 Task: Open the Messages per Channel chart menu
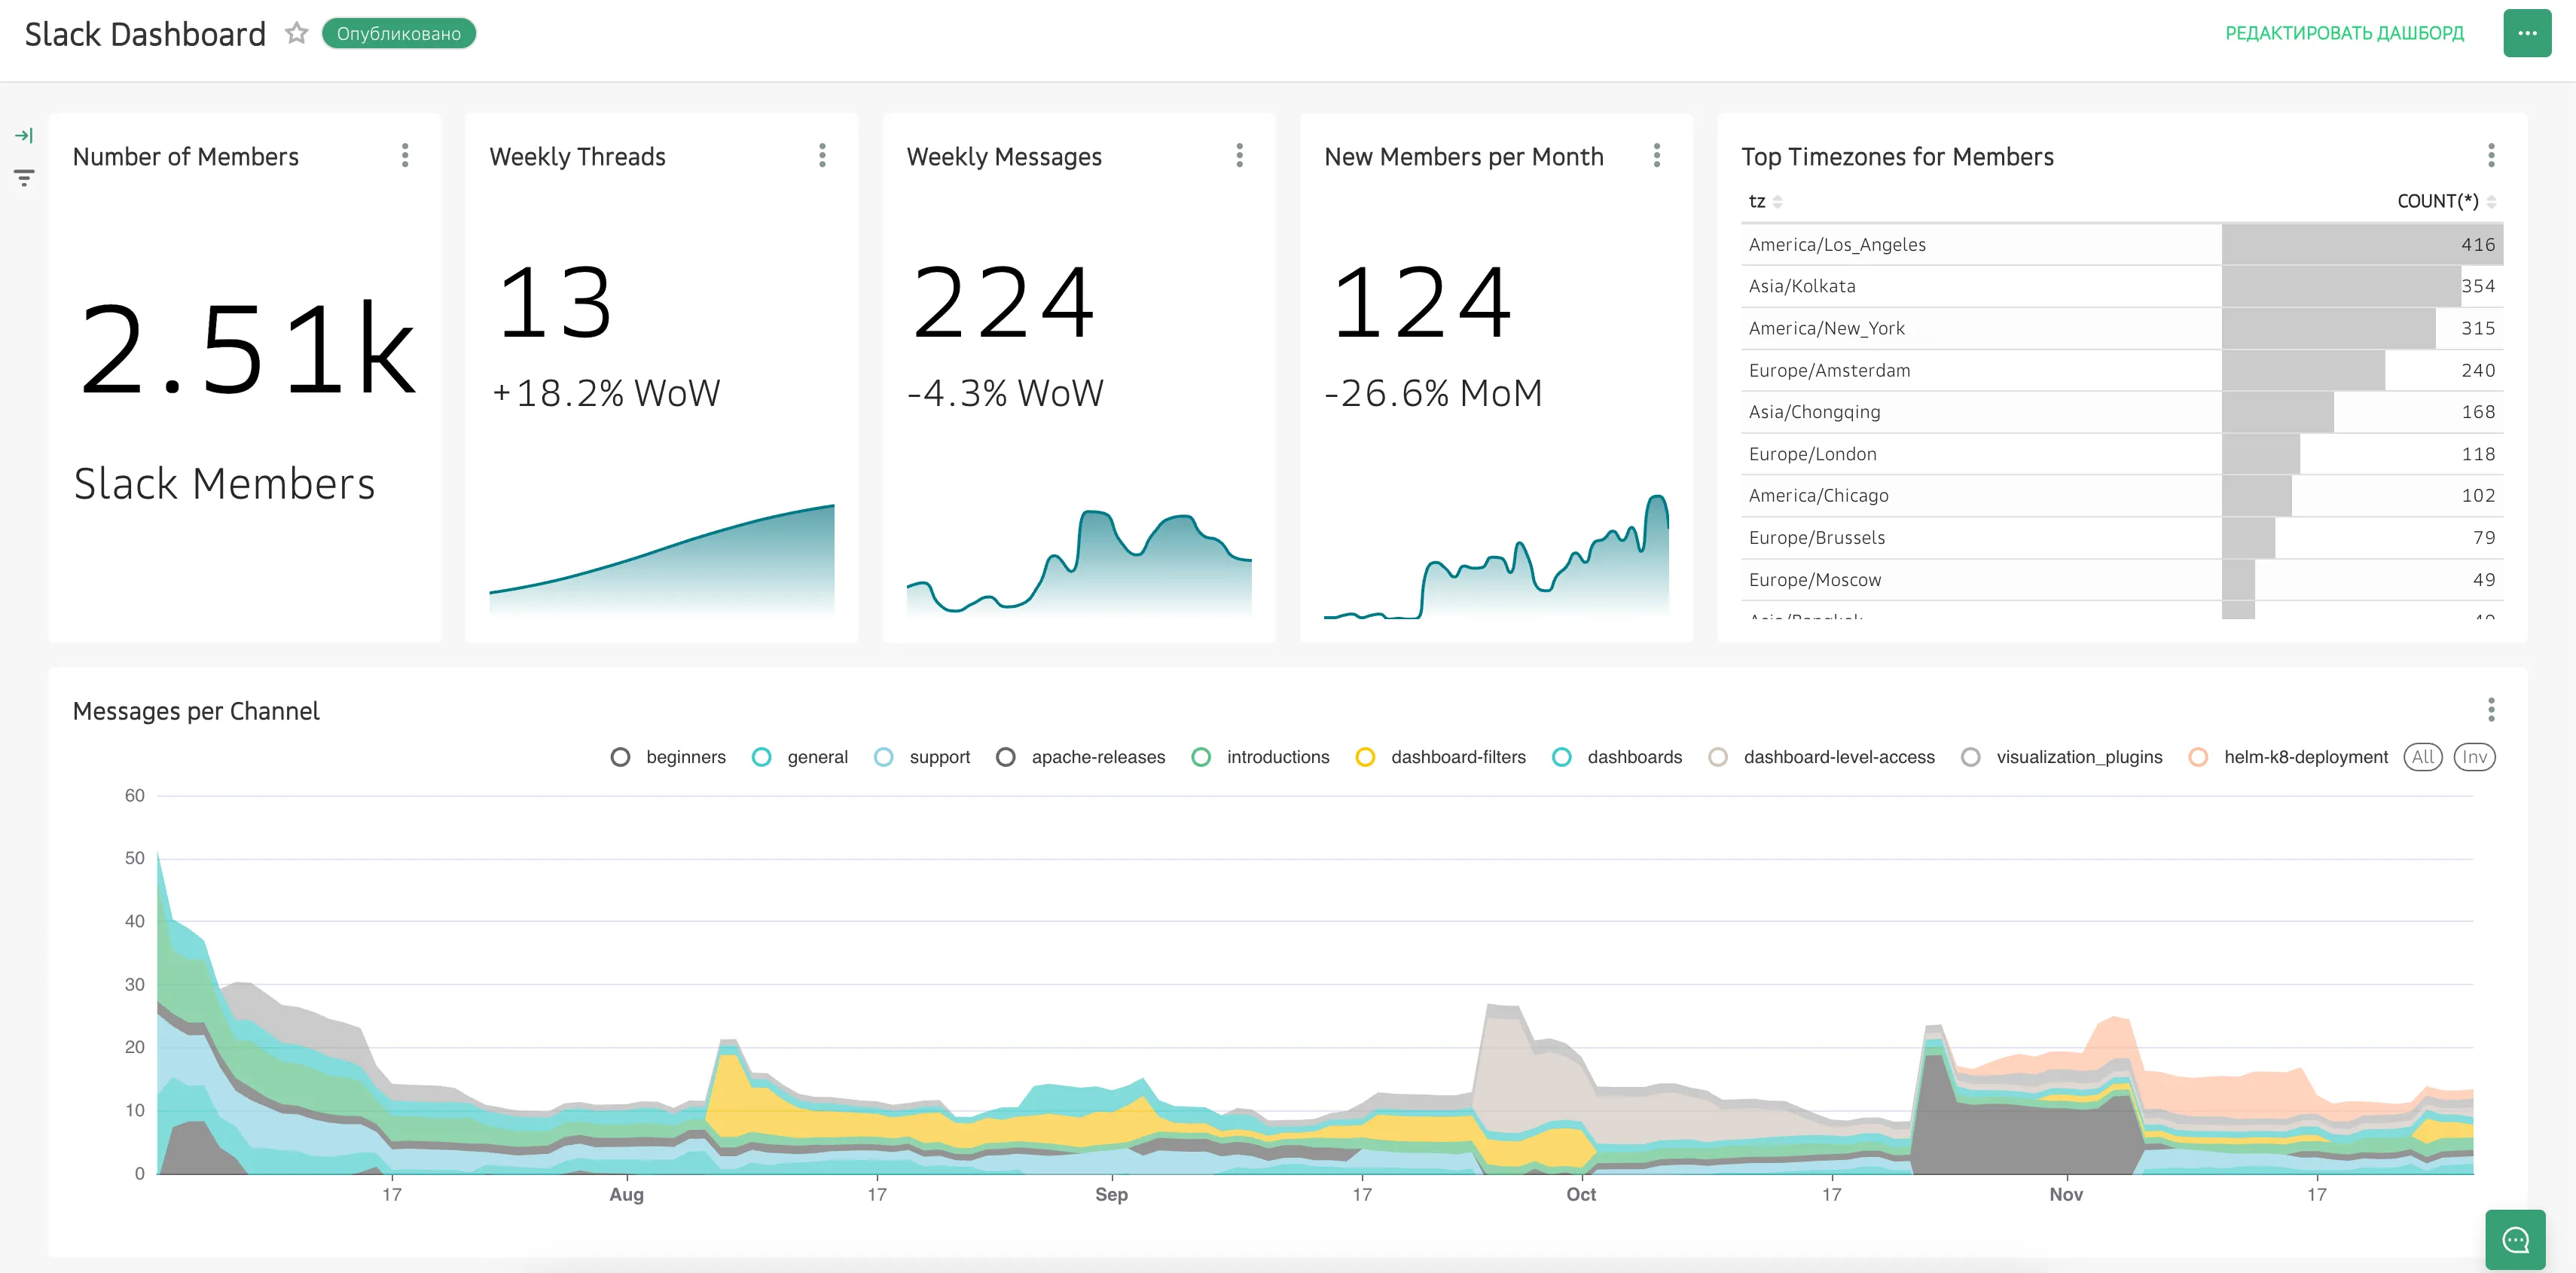click(x=2491, y=710)
